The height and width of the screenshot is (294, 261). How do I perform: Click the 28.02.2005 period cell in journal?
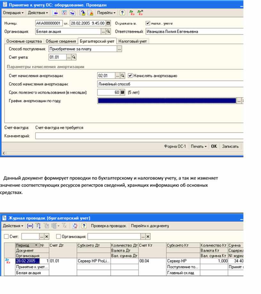pyautogui.click(x=28, y=261)
